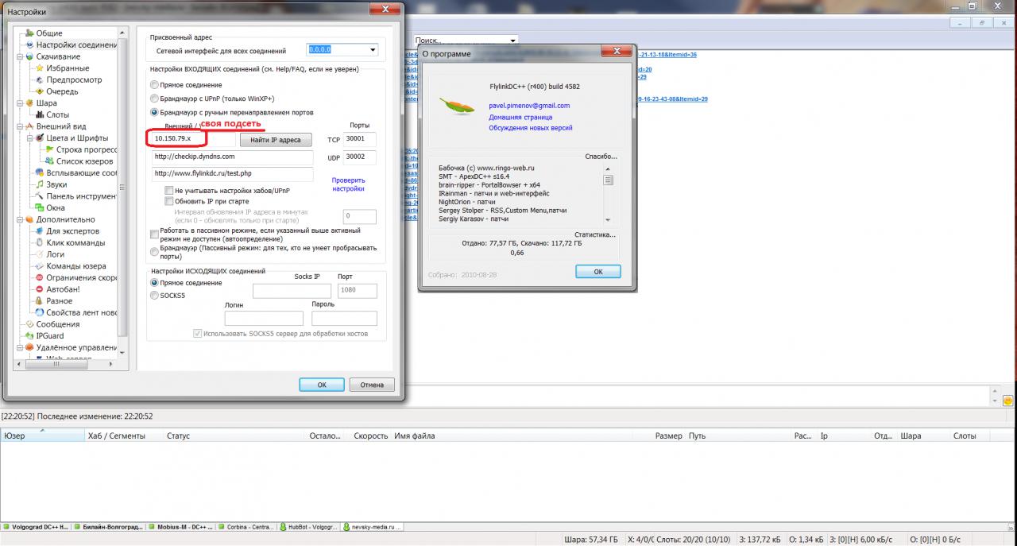Click the external IP field 10.150.79.x

[192, 139]
